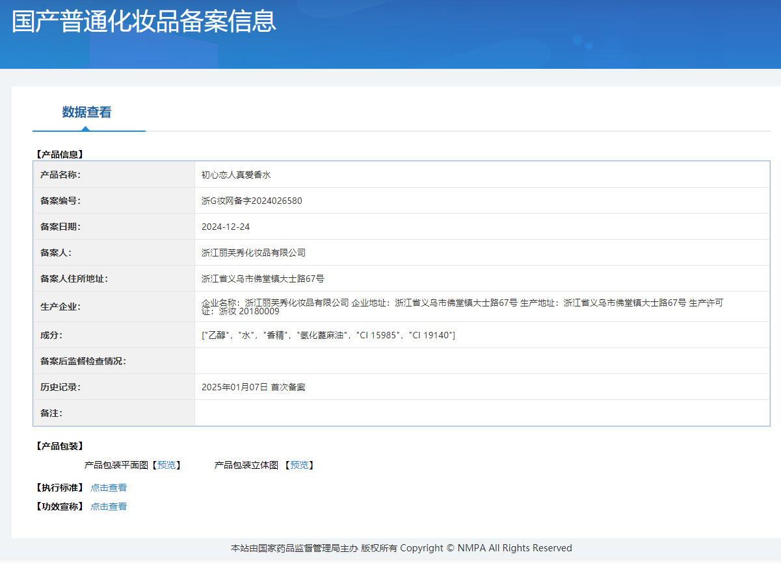Click the 生产企业 row label

[60, 307]
